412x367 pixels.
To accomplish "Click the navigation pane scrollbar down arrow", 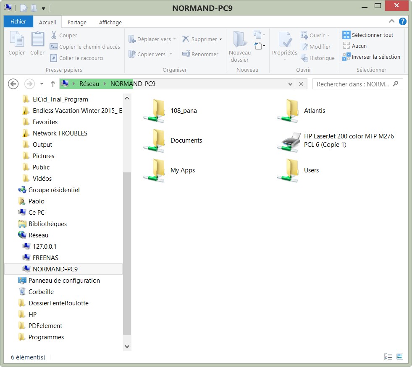I will point(127,346).
